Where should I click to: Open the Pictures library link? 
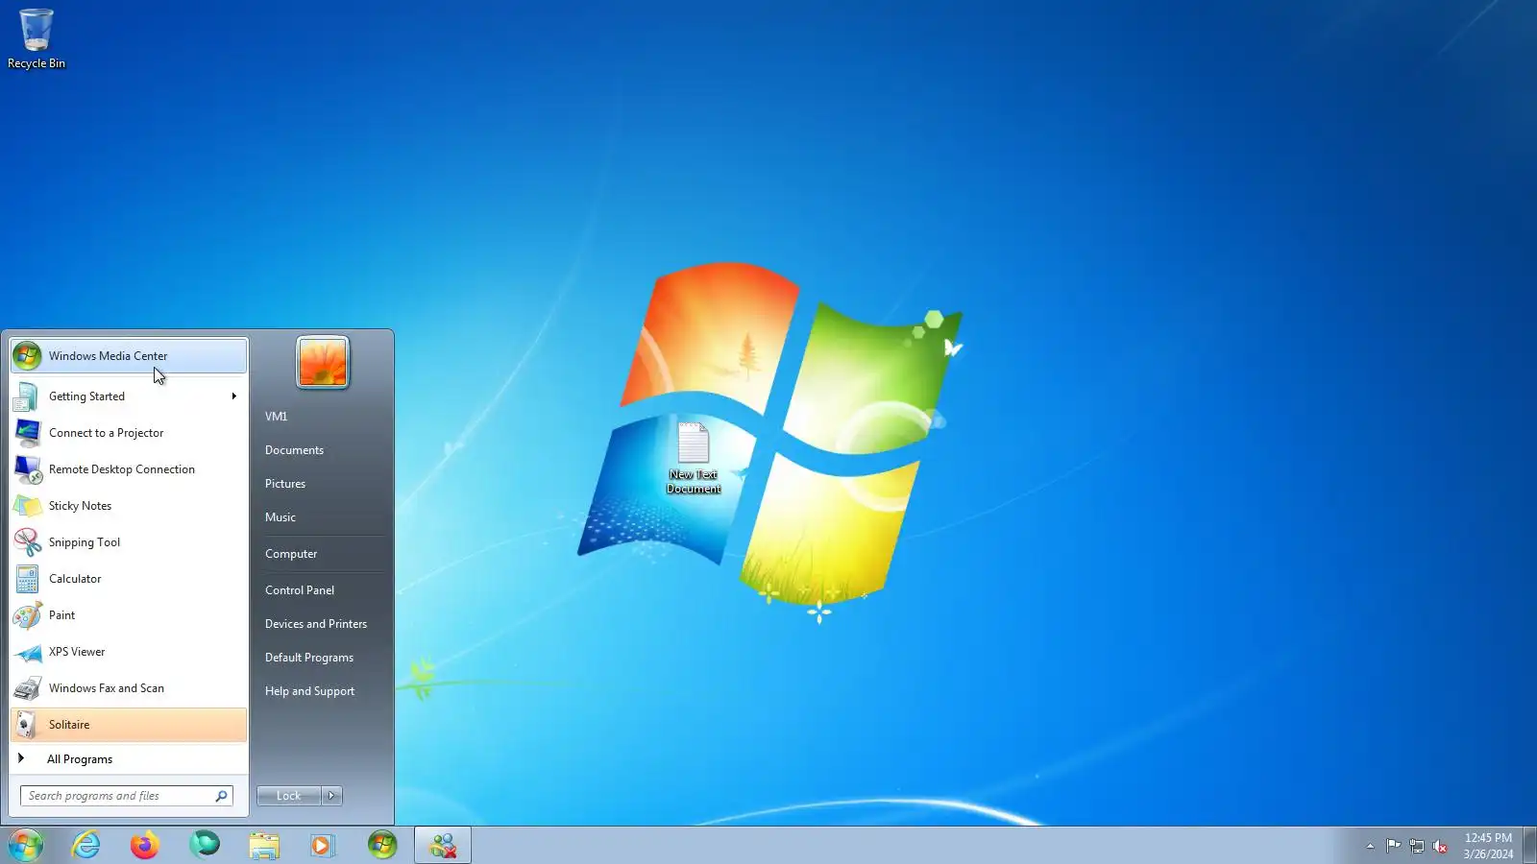(x=321, y=484)
